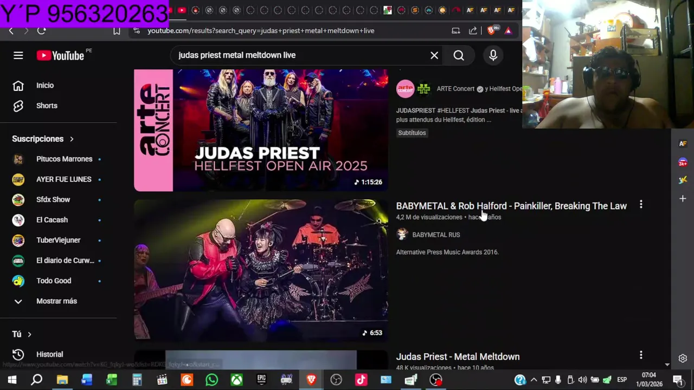Open OBS Studio from the taskbar
Screen dimensions: 694x390
pos(336,380)
